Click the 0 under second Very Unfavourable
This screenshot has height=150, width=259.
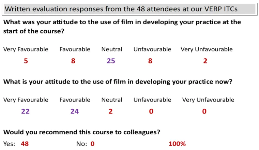(204, 111)
